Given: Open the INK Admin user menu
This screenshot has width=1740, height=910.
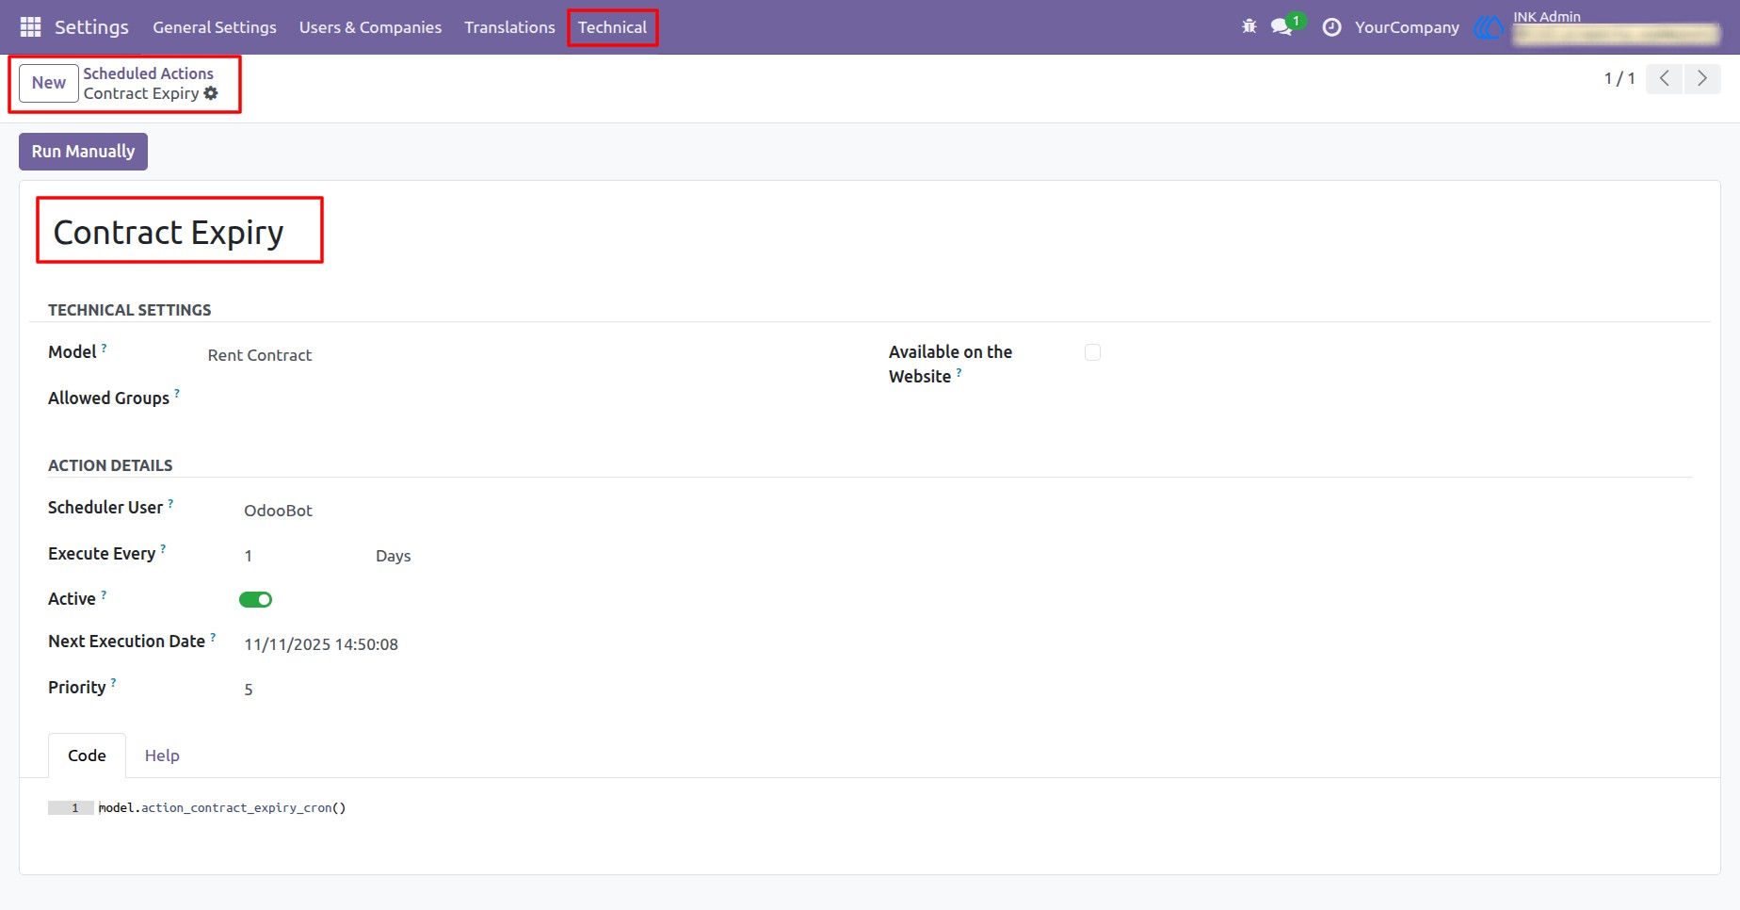Looking at the screenshot, I should [1547, 17].
